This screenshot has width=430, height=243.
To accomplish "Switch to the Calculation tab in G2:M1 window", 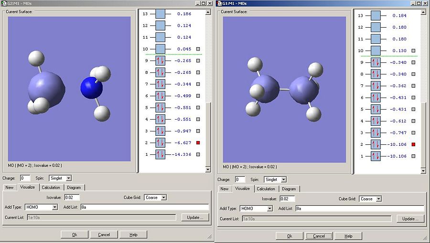I will point(51,187).
